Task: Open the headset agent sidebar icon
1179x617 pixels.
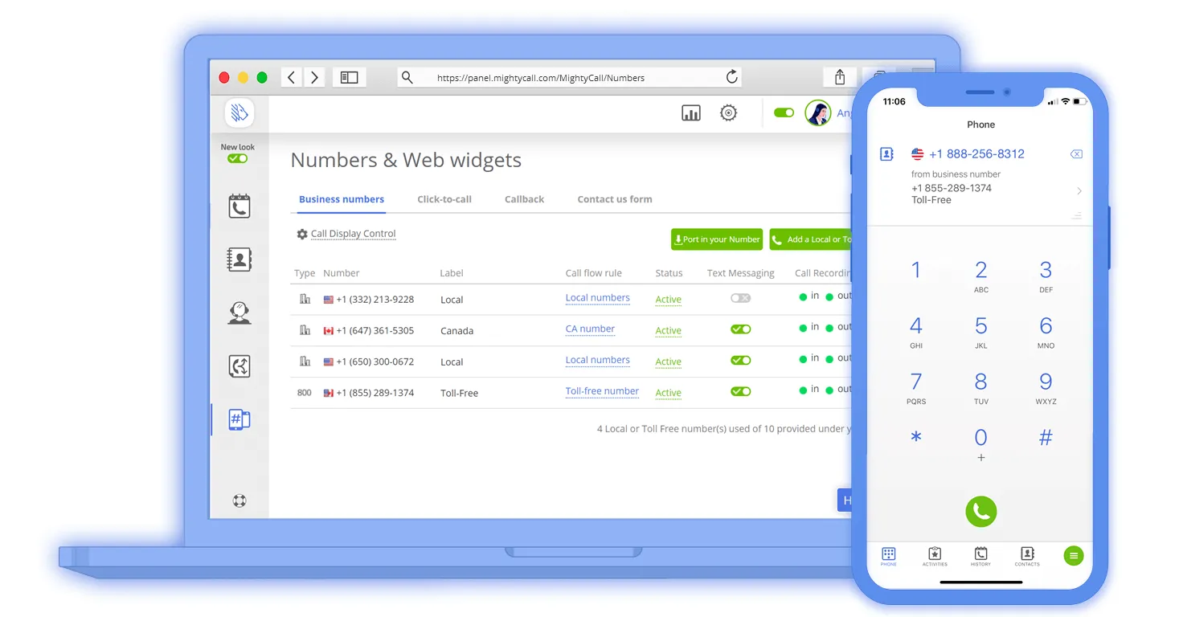Action: (239, 312)
